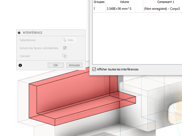Uncheck Afficher toutes les interférences
The height and width of the screenshot is (136, 182).
coord(94,69)
